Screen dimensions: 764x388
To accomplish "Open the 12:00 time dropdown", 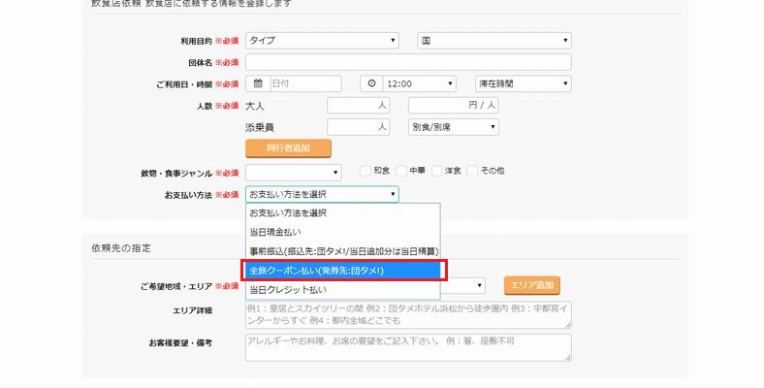I will tap(419, 83).
